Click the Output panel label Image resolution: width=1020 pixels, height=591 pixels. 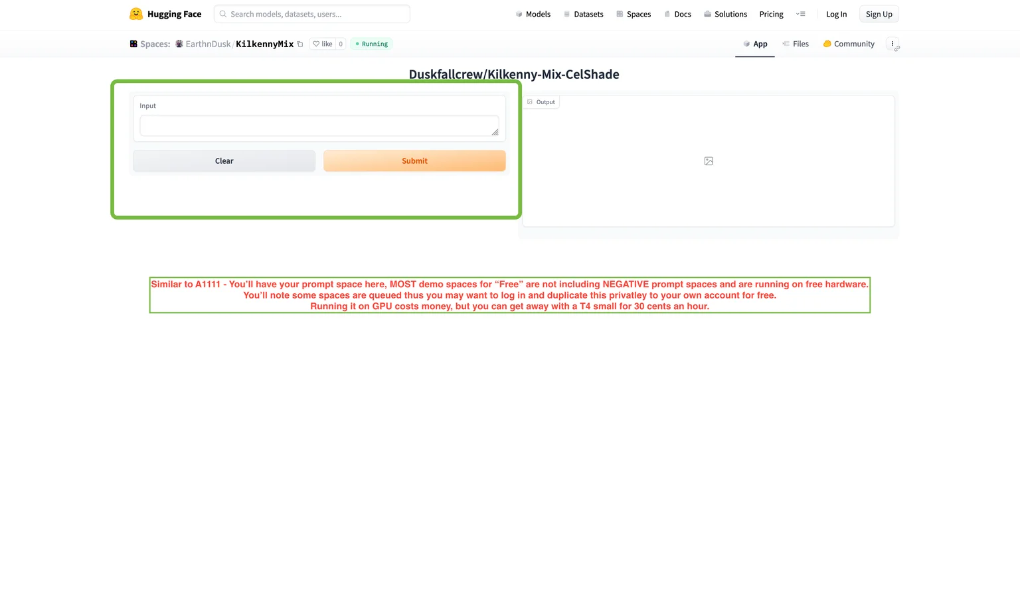coord(541,102)
